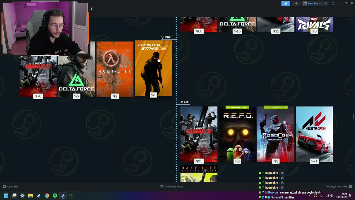
Task: Click the %1 label under Counter-Strike 2
Action: (153, 95)
